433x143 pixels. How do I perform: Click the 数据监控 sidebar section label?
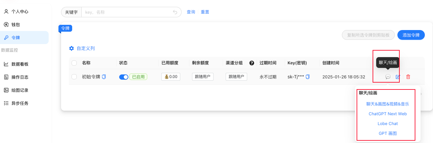[x=9, y=50]
